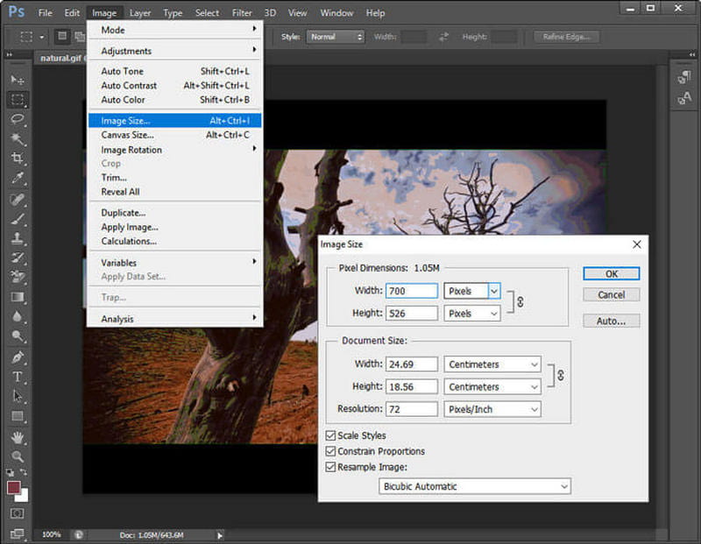Viewport: 701px width, 544px height.
Task: Click the Resolution input field
Action: [411, 409]
